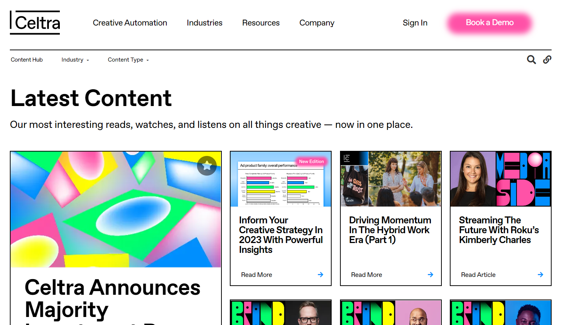Click the Celtra logo
This screenshot has width=564, height=325.
pyautogui.click(x=35, y=23)
